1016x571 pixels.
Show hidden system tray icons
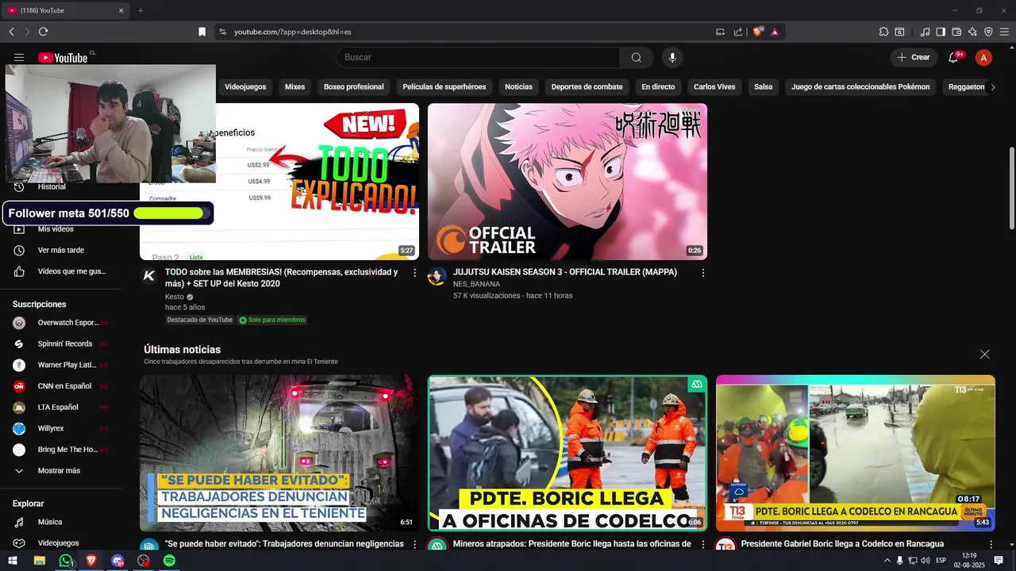tap(887, 561)
